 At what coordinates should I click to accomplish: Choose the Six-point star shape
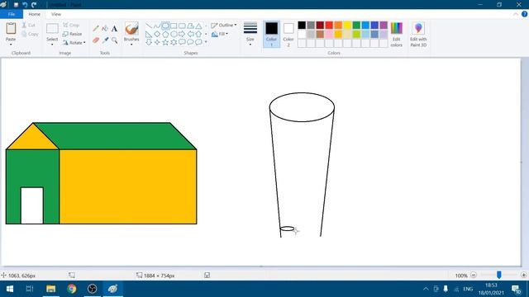(174, 42)
